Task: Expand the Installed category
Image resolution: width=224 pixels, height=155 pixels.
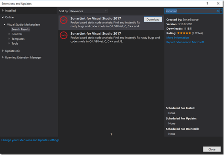Action: tap(3, 11)
